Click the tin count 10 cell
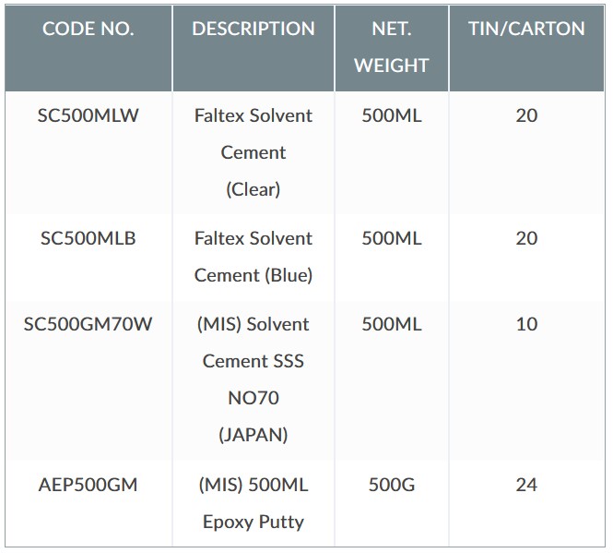This screenshot has width=613, height=553. pyautogui.click(x=526, y=324)
